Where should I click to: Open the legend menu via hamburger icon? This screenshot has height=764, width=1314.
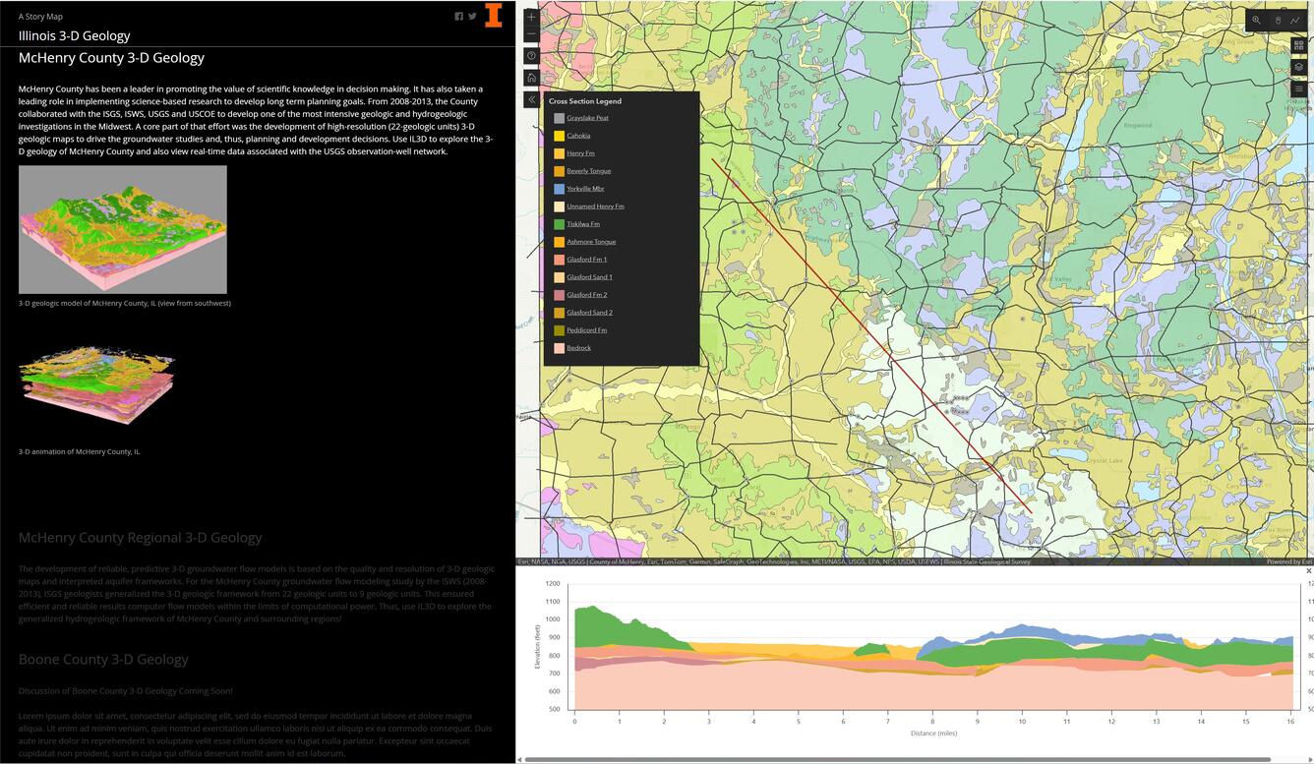[x=1298, y=88]
